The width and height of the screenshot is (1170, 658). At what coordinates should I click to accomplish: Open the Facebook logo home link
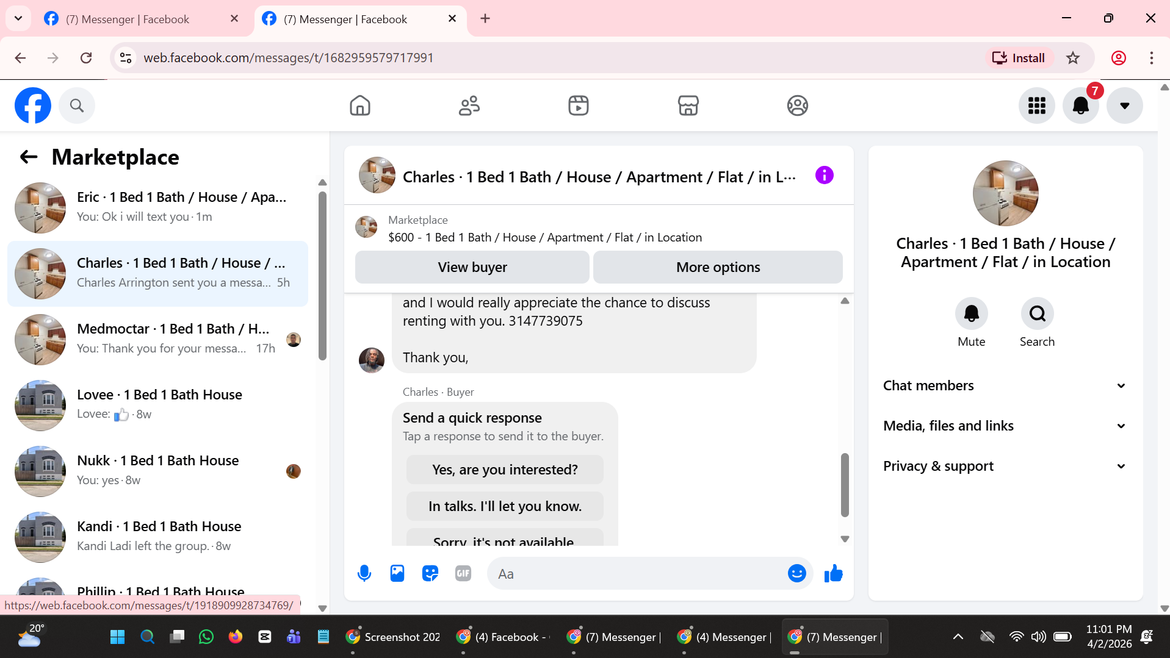pos(33,105)
